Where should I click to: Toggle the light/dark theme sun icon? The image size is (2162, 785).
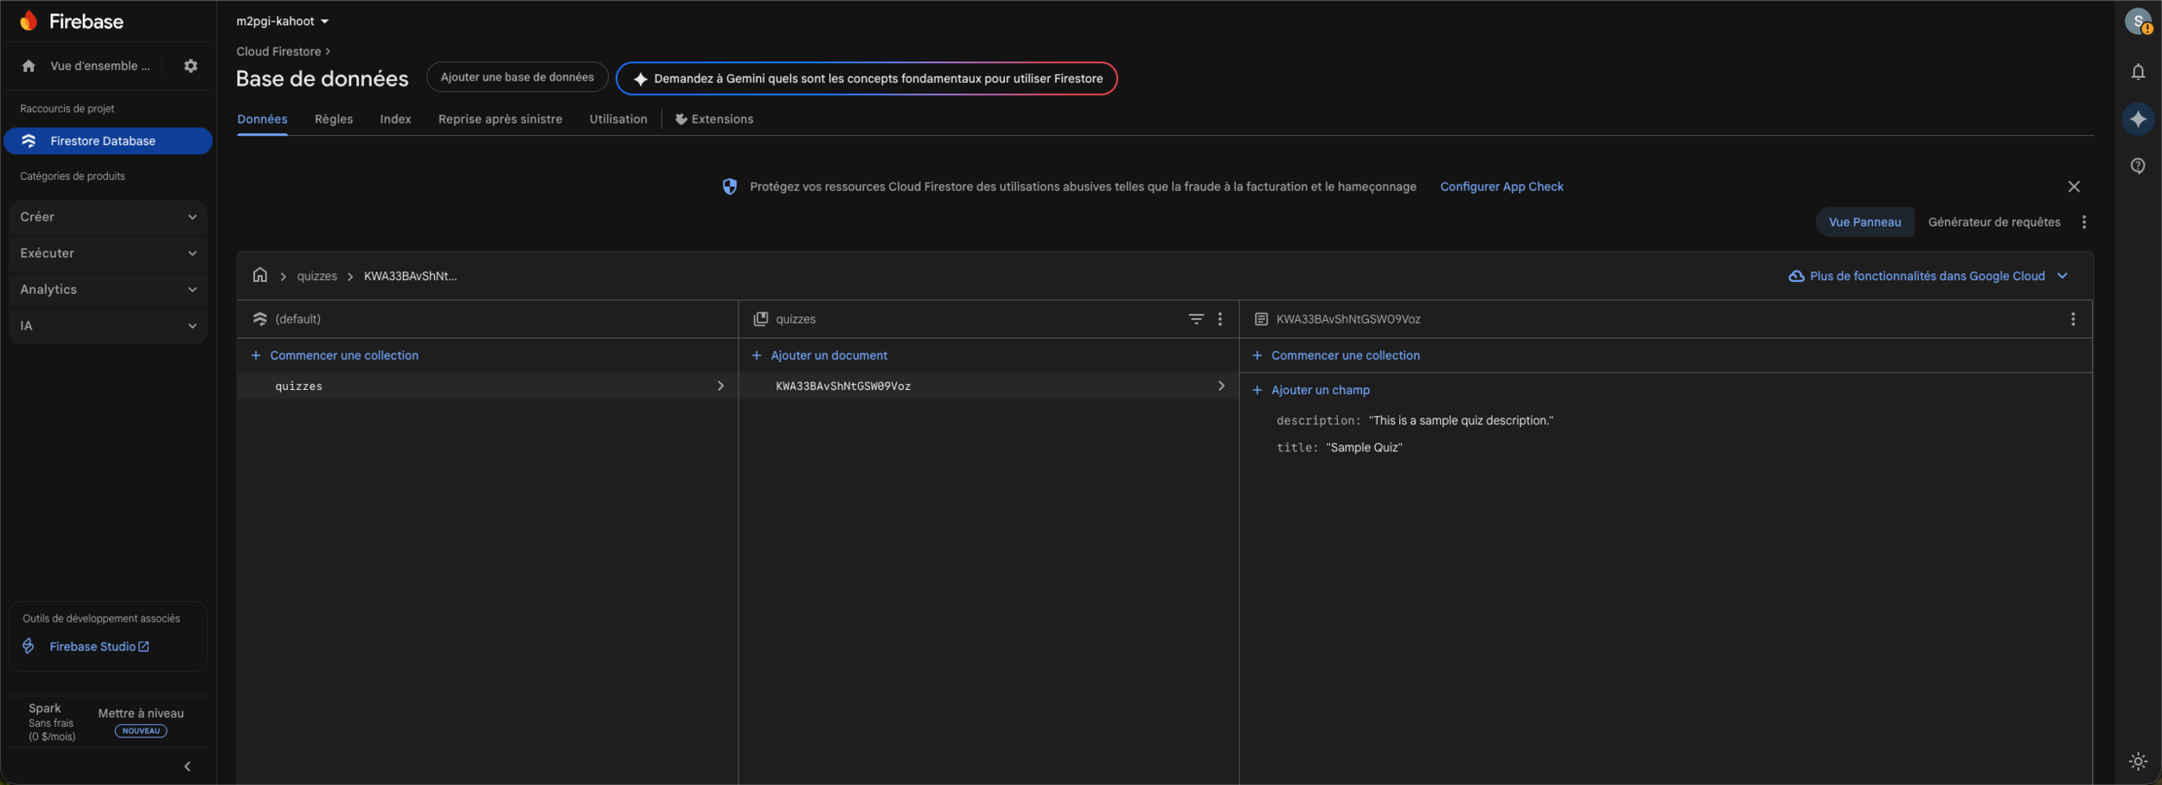click(x=2138, y=762)
